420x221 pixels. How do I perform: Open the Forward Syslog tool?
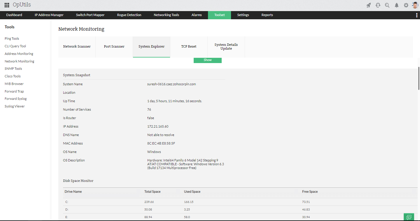pyautogui.click(x=15, y=98)
